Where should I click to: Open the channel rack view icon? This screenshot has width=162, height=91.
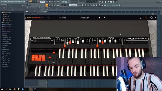click(86, 5)
